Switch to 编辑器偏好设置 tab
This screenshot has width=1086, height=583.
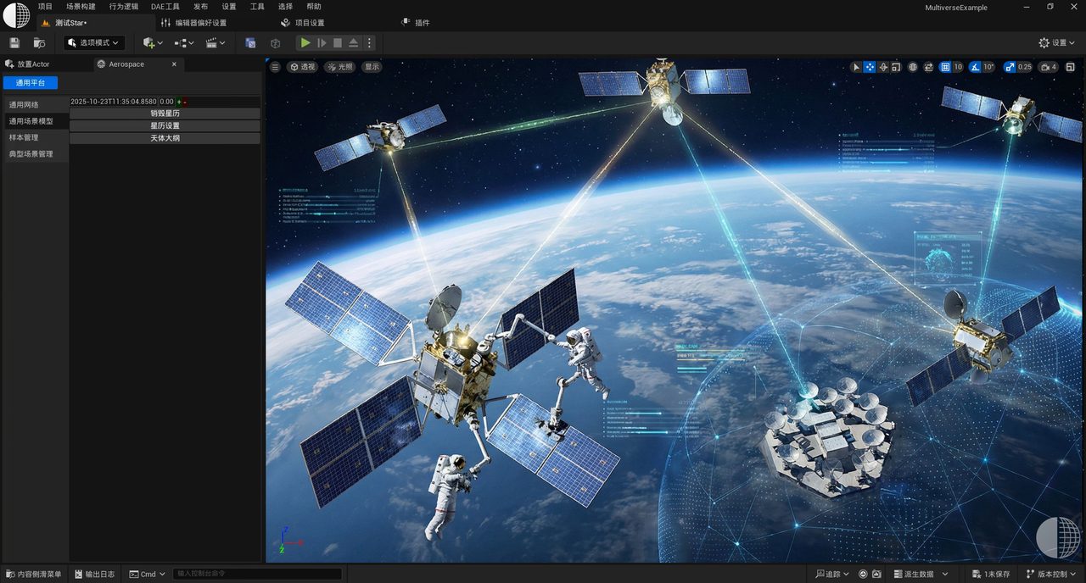(194, 23)
